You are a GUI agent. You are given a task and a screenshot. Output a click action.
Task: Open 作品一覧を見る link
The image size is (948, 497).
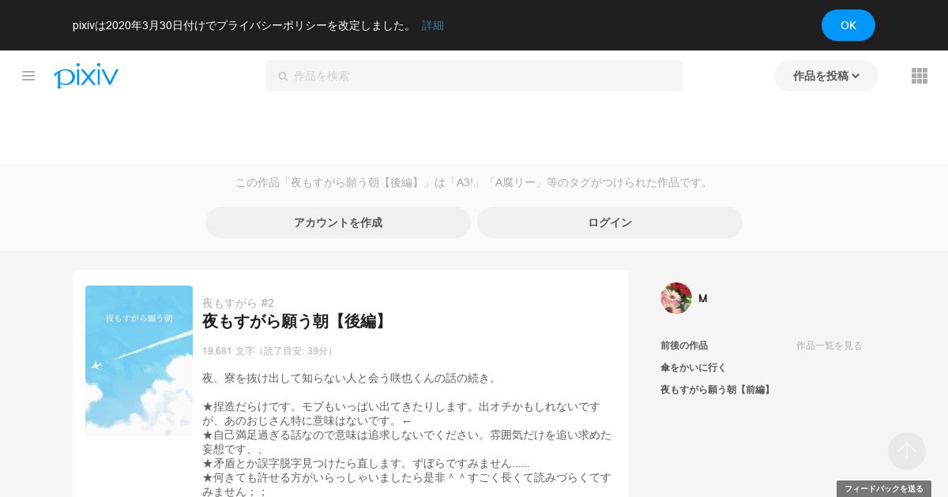pos(829,346)
